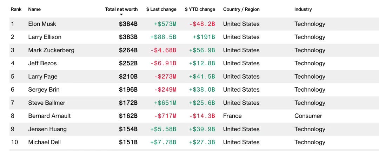Click on Sergey Brin's name
Screen dimensions: 379x151
coord(44,90)
